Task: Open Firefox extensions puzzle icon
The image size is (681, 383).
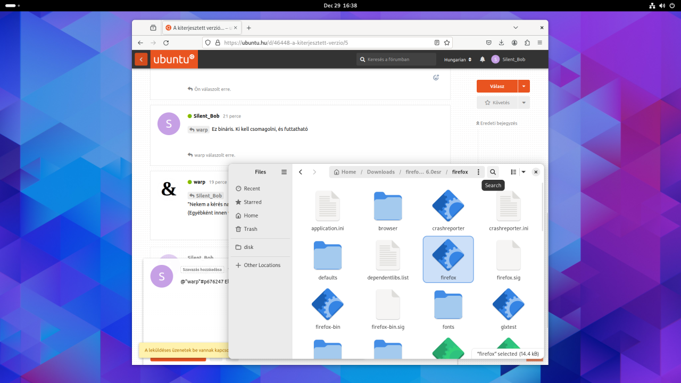Action: click(527, 43)
